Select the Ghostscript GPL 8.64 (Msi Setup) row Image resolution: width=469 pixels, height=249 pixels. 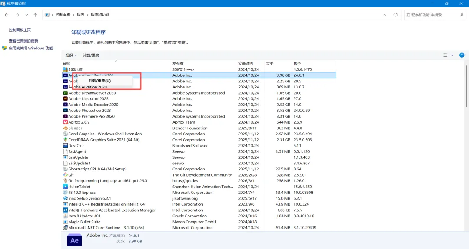[199, 169]
